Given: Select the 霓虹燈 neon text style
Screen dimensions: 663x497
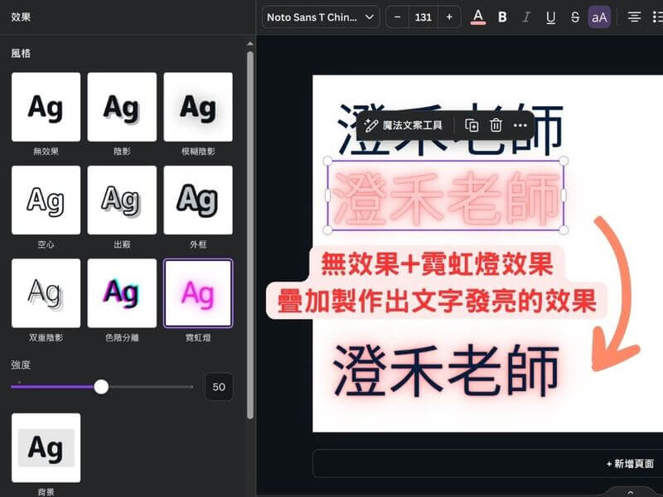Looking at the screenshot, I should [x=198, y=293].
